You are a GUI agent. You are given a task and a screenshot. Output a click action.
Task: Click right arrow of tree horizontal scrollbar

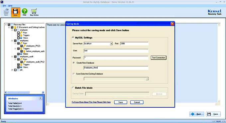click(x=43, y=92)
